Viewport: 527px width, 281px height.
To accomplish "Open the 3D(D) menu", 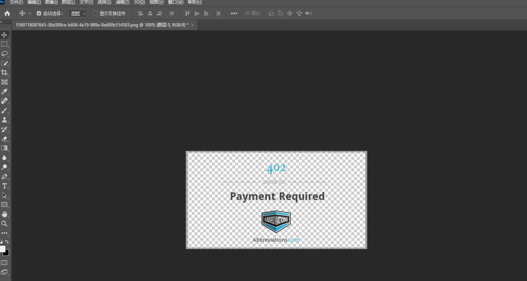I will coord(139,2).
